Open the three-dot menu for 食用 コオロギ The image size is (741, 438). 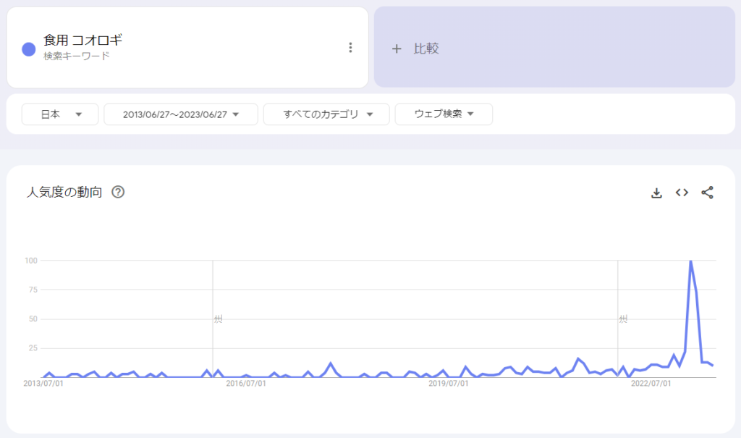350,48
